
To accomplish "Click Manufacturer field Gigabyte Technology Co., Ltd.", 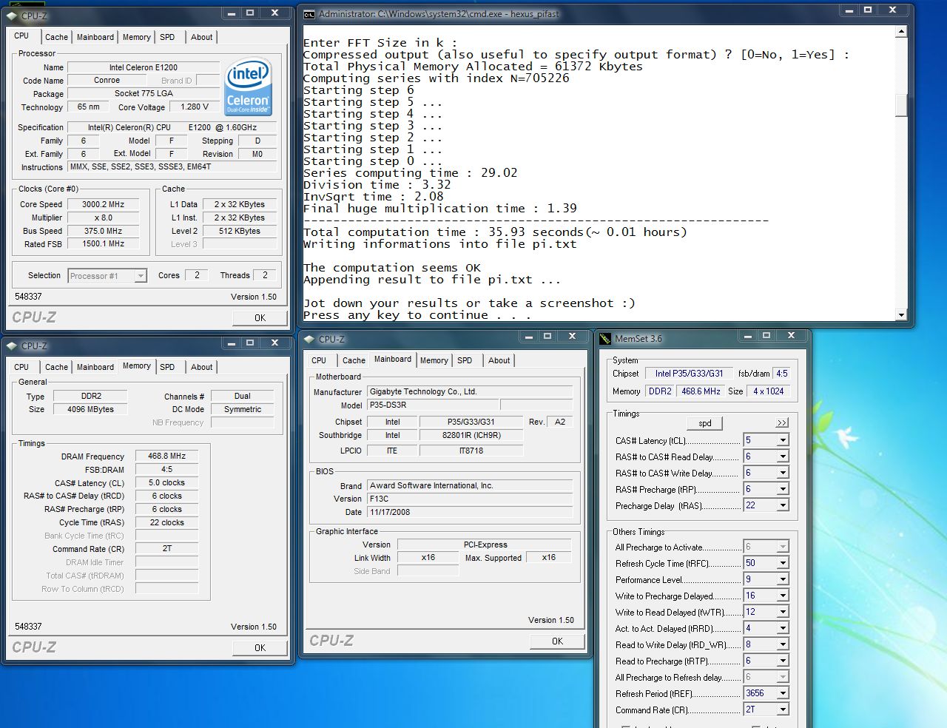I will point(470,391).
